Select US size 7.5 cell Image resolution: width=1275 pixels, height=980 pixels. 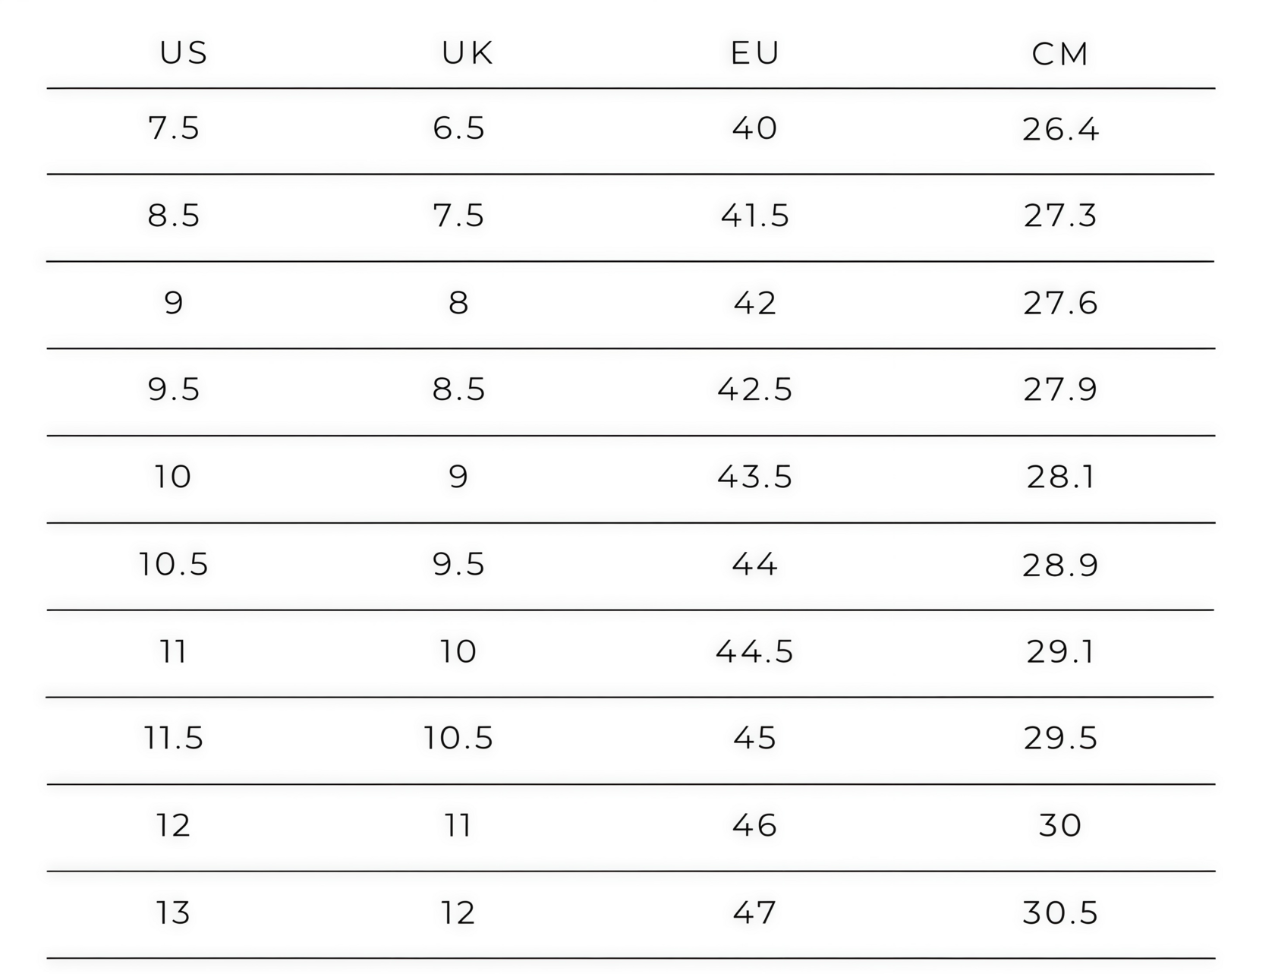174,128
